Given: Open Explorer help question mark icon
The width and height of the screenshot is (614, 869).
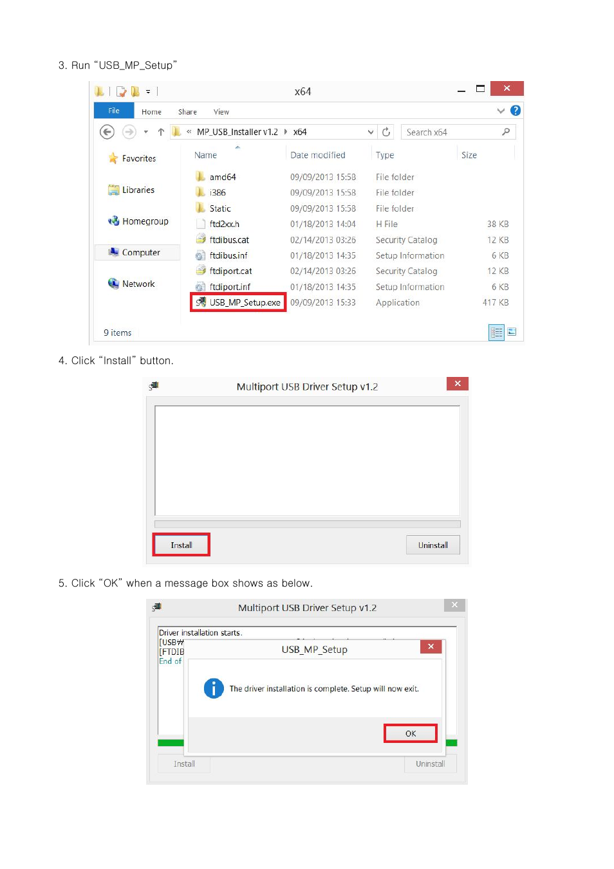Looking at the screenshot, I should tap(516, 111).
